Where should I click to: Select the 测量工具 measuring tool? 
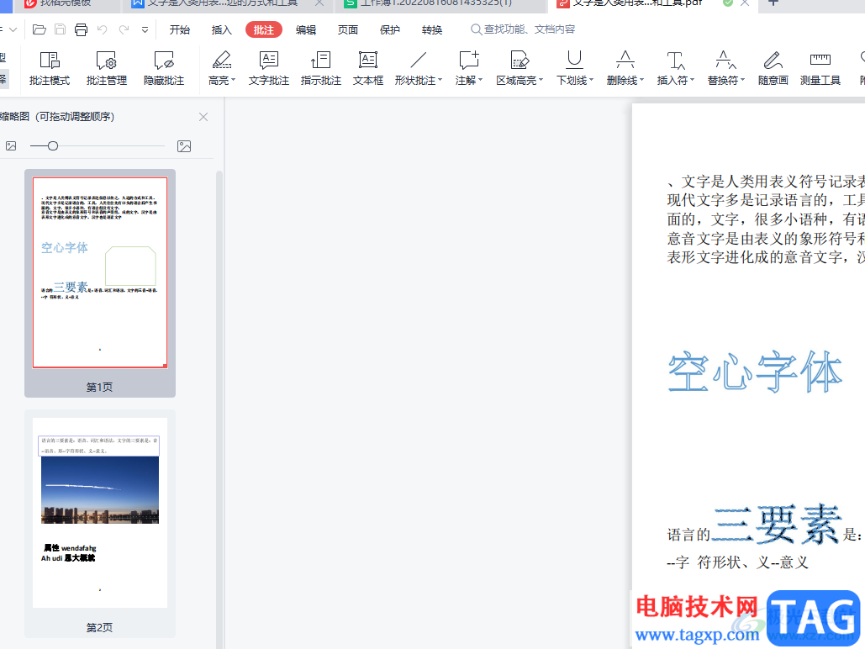tap(820, 68)
